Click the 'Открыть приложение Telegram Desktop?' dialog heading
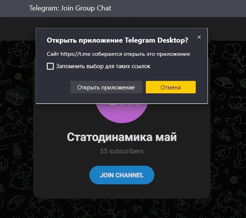 [117, 40]
